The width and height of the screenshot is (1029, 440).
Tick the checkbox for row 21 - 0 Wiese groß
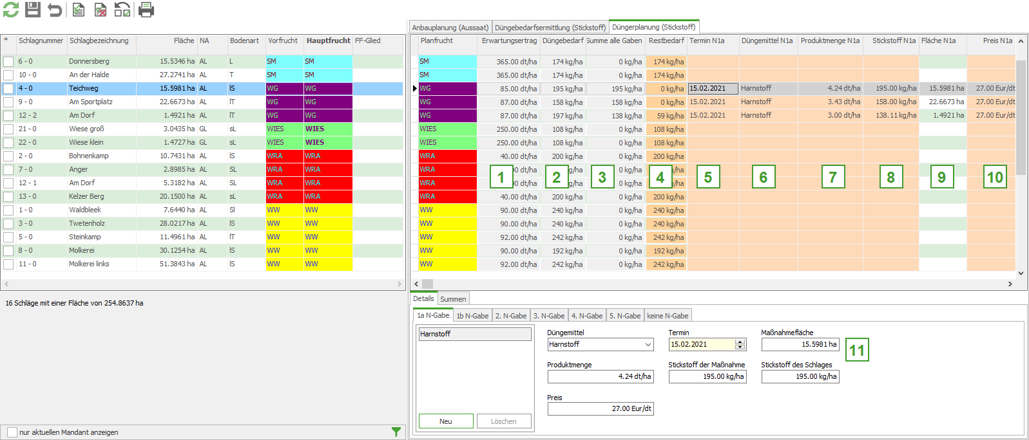tap(8, 129)
